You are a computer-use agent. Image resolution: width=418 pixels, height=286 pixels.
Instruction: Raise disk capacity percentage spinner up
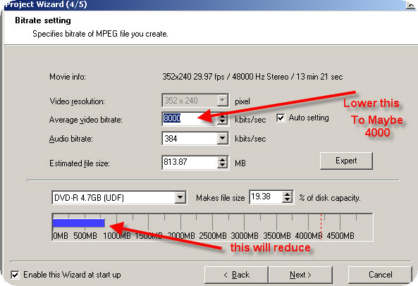[288, 194]
